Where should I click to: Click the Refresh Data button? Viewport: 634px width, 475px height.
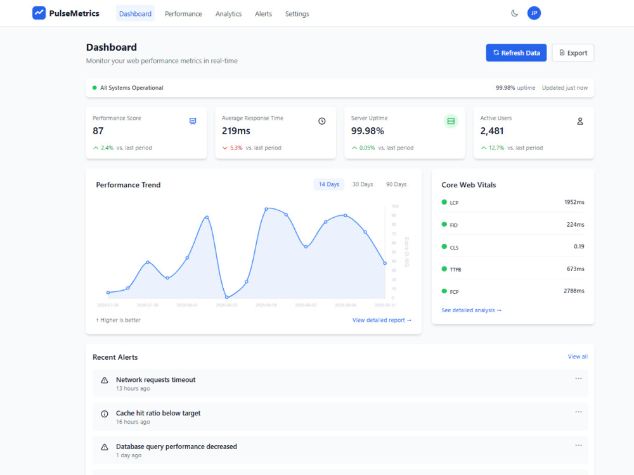516,53
